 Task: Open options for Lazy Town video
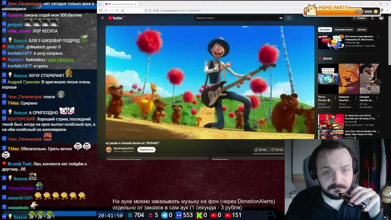coord(378,132)
